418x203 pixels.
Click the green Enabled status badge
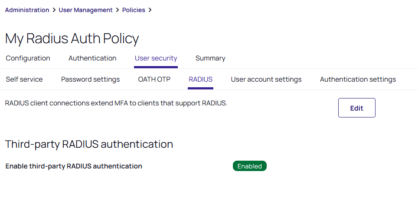(249, 166)
